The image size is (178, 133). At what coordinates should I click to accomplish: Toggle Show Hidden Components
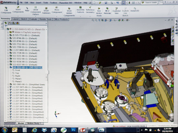(x=69, y=12)
